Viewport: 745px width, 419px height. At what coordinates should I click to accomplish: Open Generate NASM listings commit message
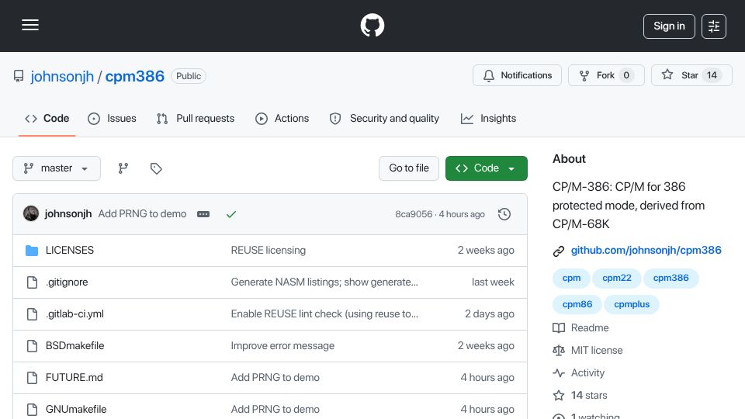pos(324,282)
